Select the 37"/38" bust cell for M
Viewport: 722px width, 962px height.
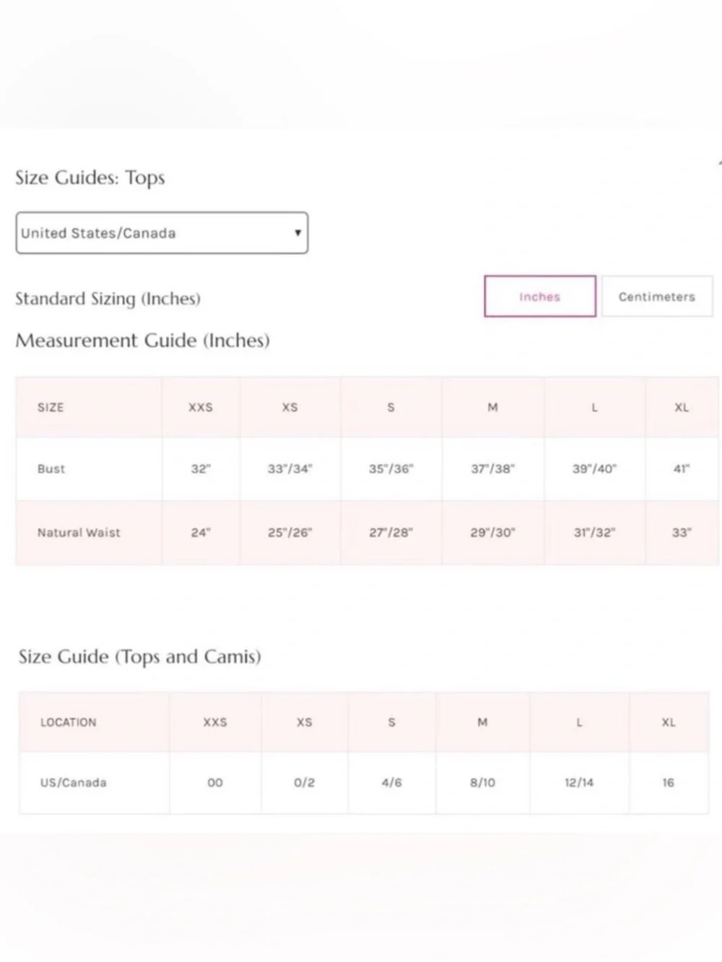493,469
